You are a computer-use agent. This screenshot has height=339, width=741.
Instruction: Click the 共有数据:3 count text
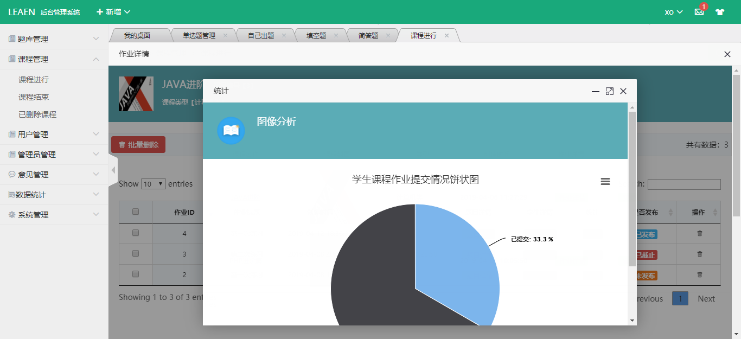tap(707, 145)
